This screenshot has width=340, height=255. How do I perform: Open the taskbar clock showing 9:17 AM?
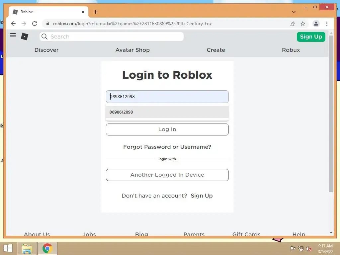click(x=325, y=249)
